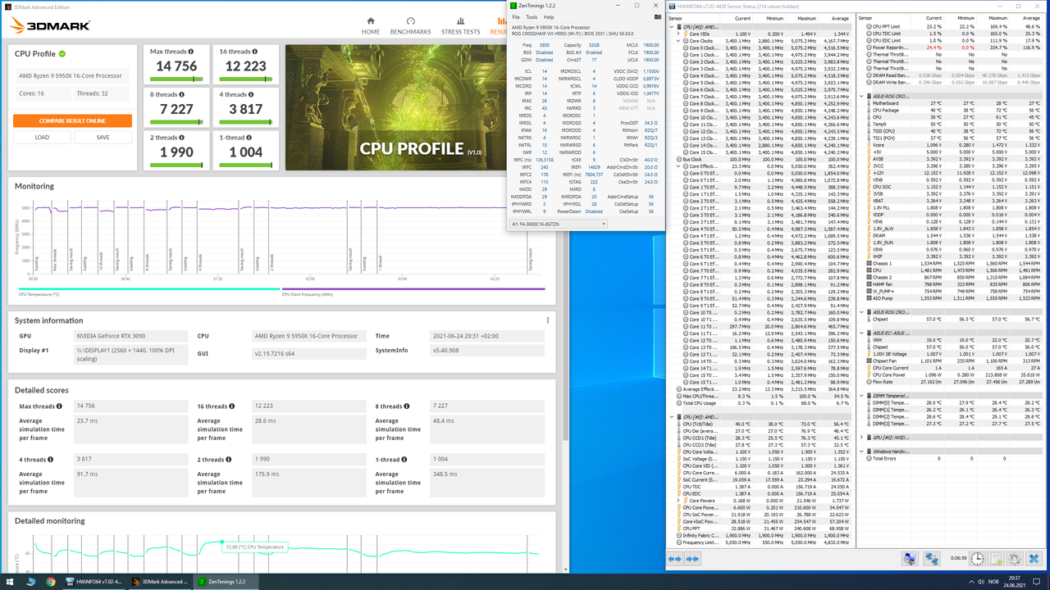Expand the Core VIDs tree node
The height and width of the screenshot is (590, 1050).
(x=679, y=34)
